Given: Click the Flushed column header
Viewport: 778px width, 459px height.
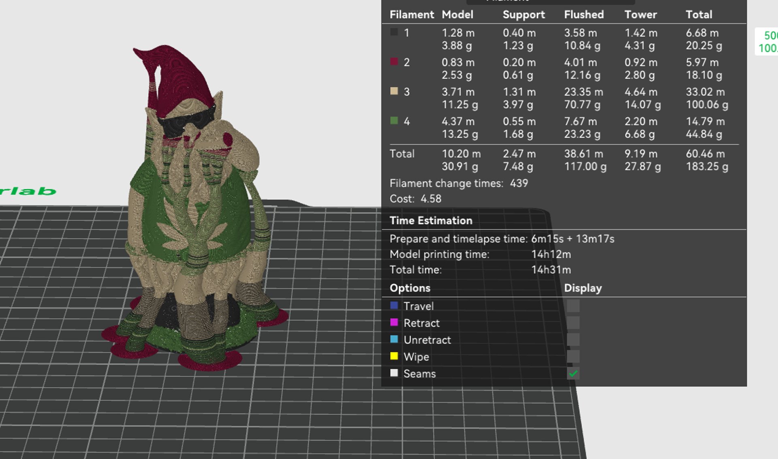Looking at the screenshot, I should [x=583, y=15].
